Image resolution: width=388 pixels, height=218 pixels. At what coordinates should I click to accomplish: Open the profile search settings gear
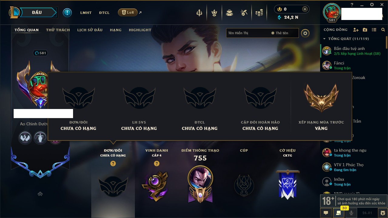[x=305, y=33]
